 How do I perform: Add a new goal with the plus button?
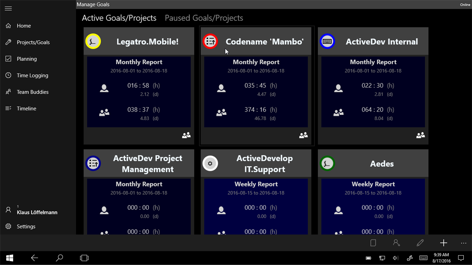click(x=443, y=243)
